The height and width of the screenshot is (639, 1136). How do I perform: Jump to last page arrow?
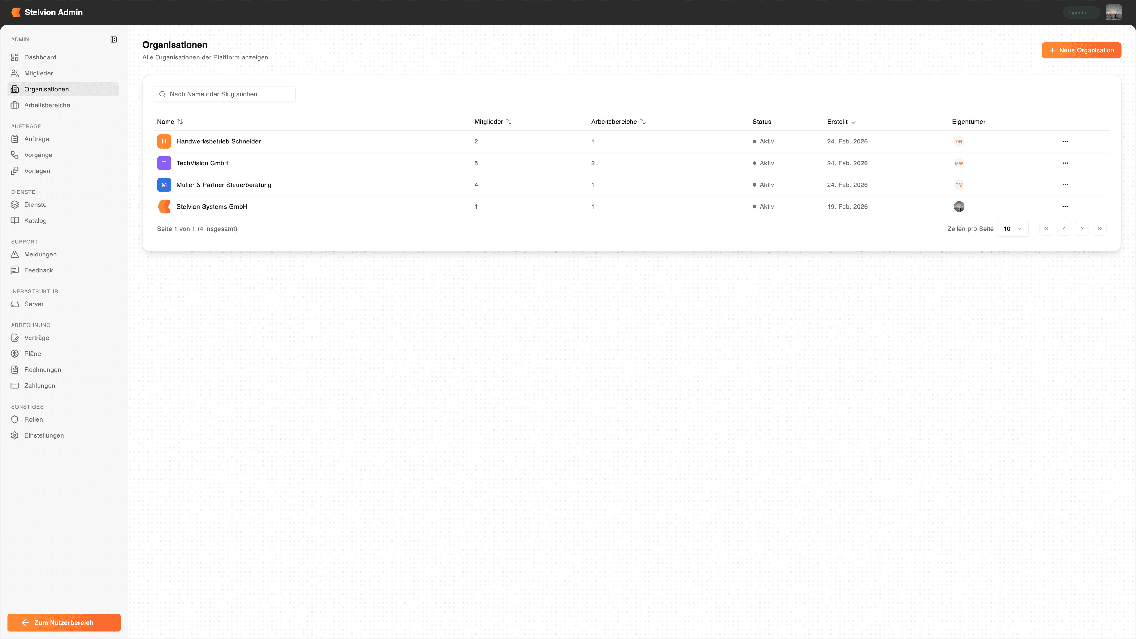tap(1099, 229)
